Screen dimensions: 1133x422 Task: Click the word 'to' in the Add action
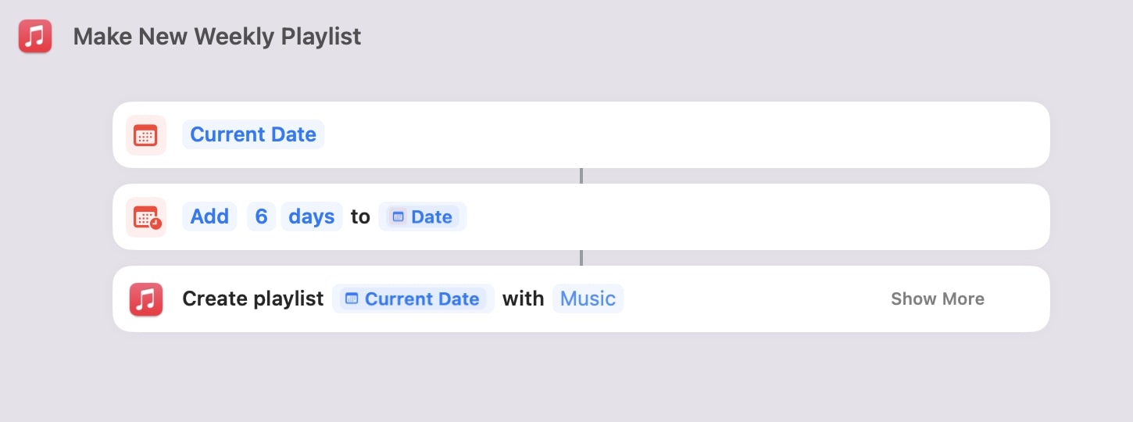coord(360,216)
